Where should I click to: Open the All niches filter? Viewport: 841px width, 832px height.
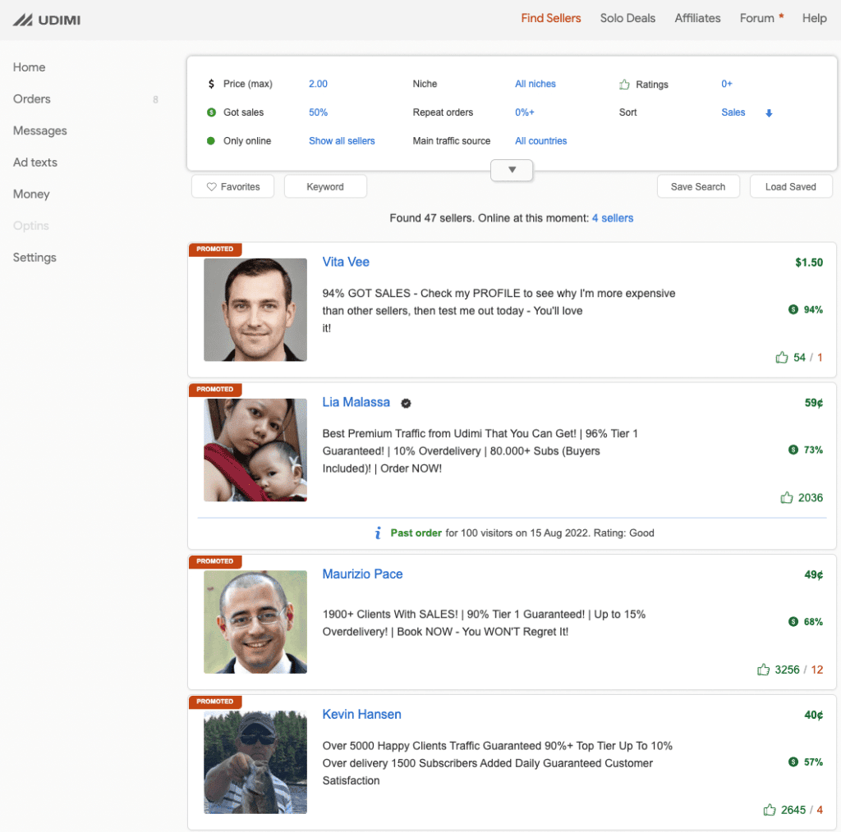click(535, 84)
